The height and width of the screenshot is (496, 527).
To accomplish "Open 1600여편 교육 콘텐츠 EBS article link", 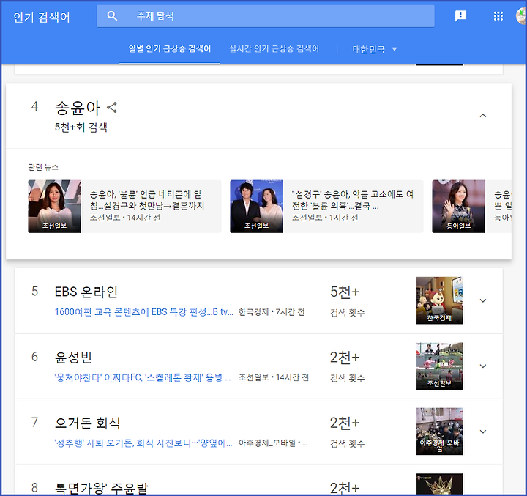I will tap(144, 312).
